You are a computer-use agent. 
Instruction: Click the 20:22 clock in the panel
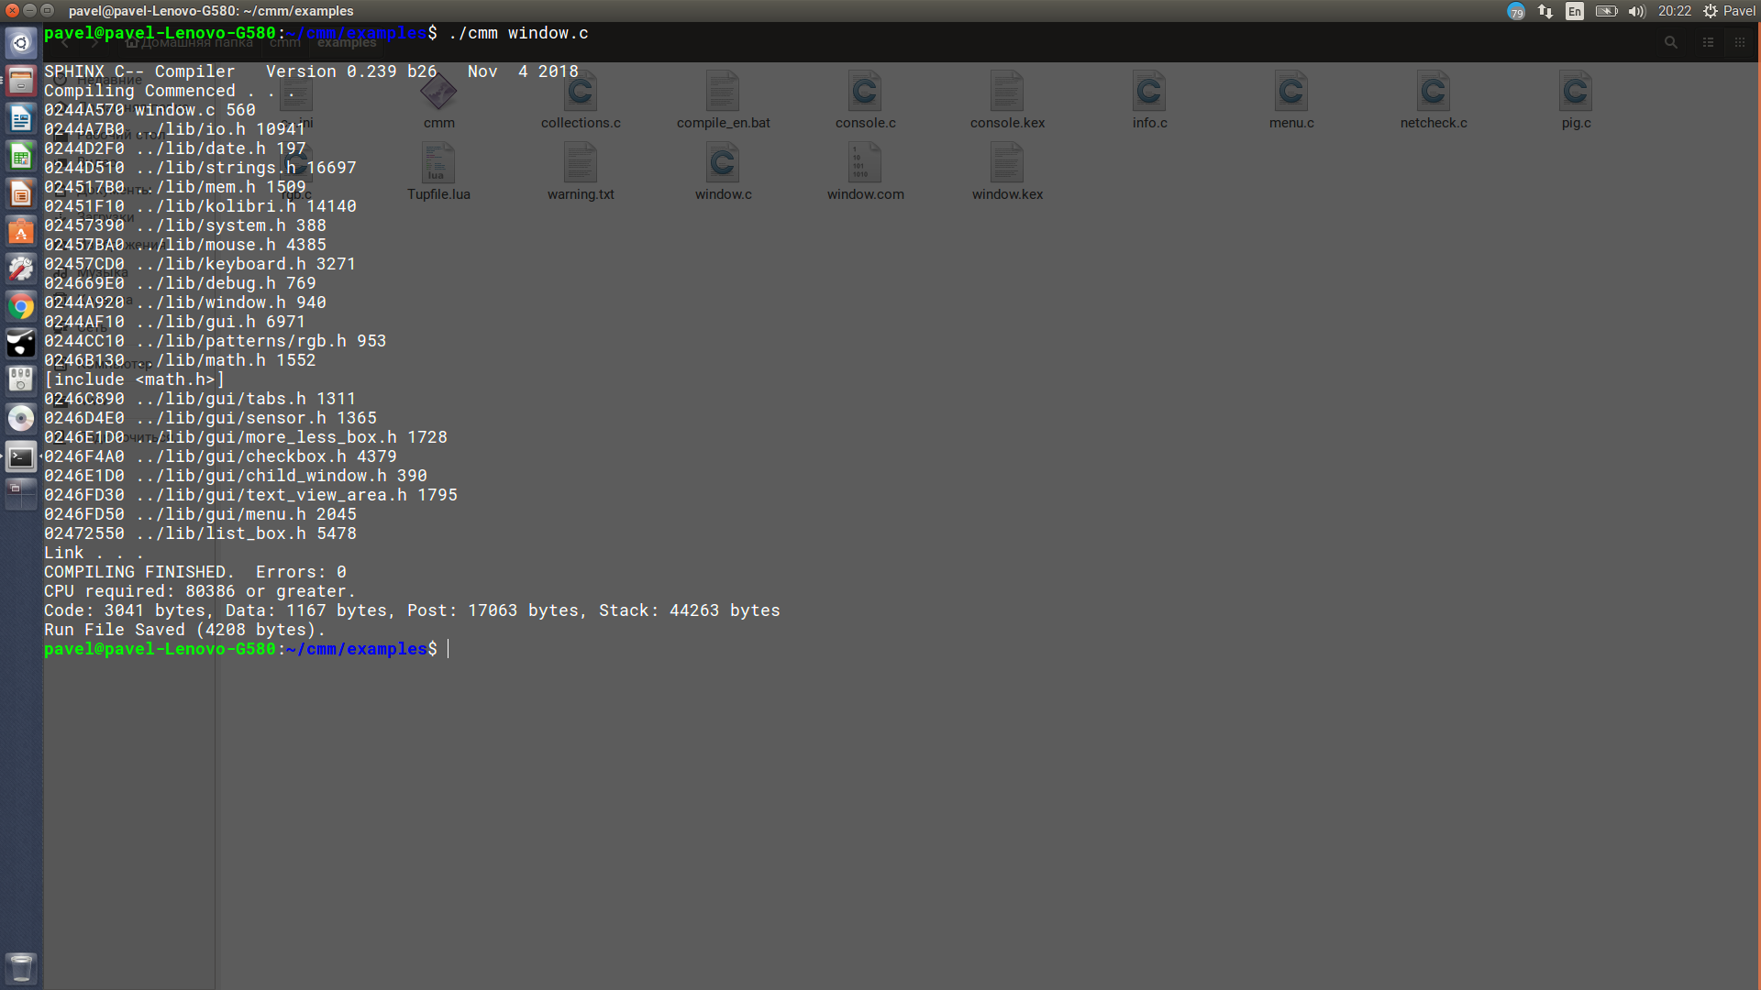(1674, 11)
